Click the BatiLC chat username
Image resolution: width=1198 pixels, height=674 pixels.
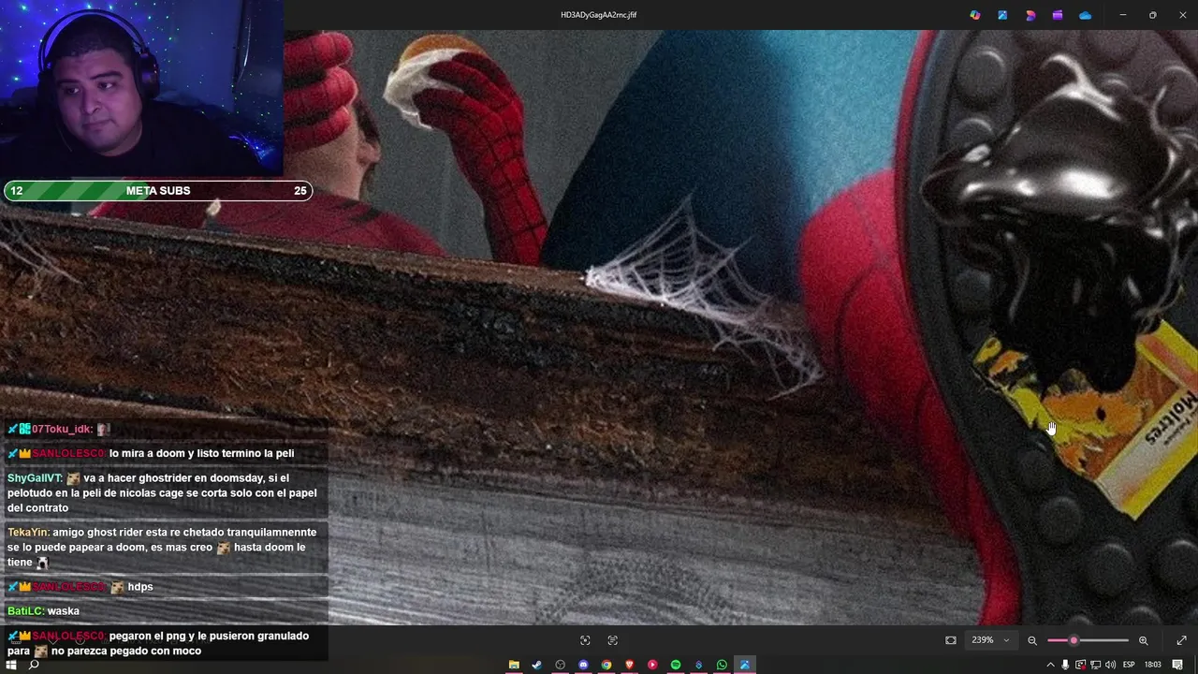pos(25,611)
